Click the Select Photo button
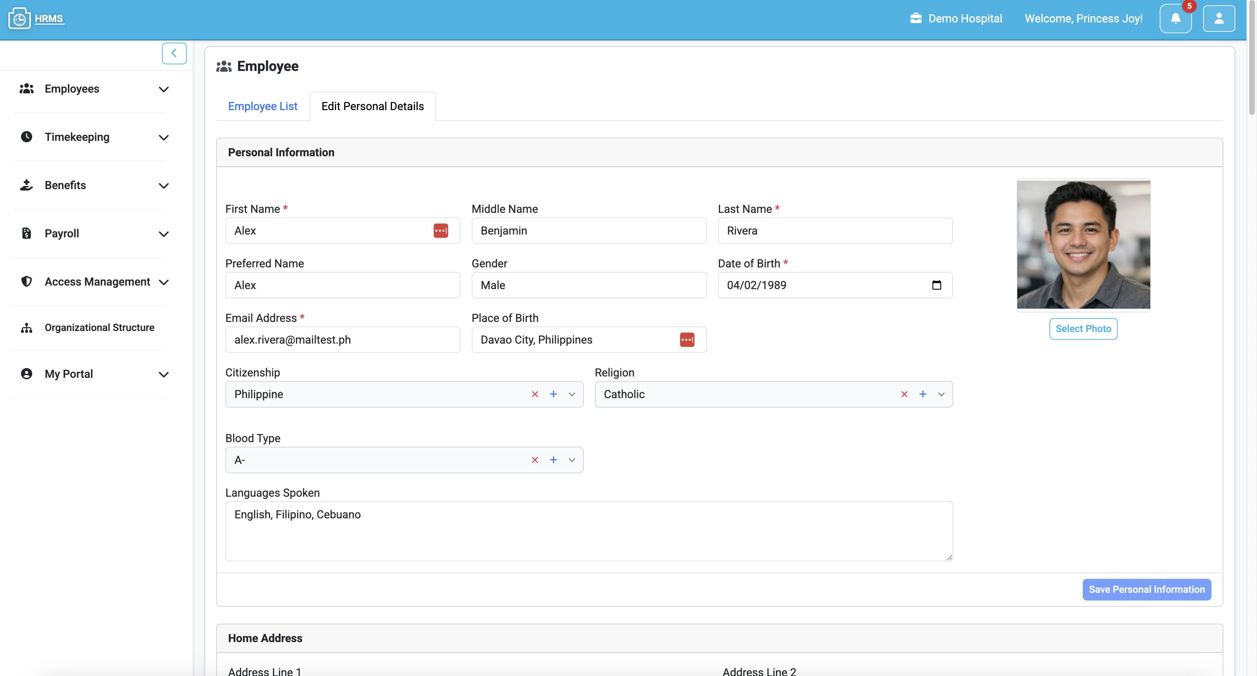The image size is (1257, 676). pos(1083,329)
